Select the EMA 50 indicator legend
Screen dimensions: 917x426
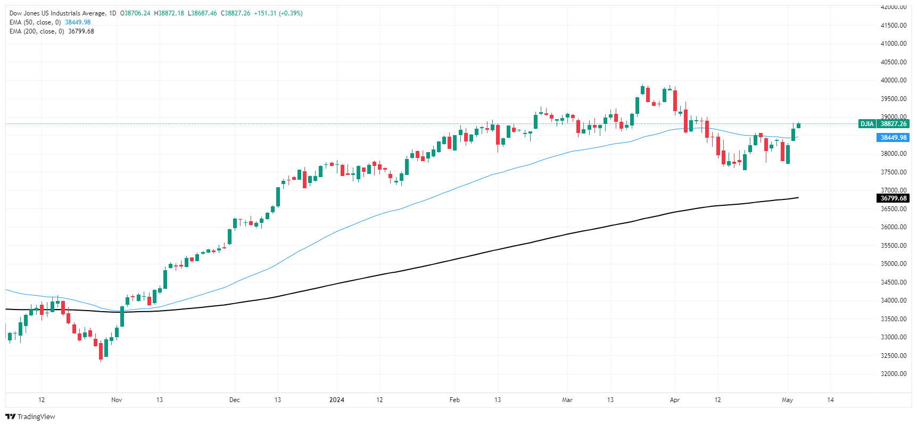[x=50, y=22]
